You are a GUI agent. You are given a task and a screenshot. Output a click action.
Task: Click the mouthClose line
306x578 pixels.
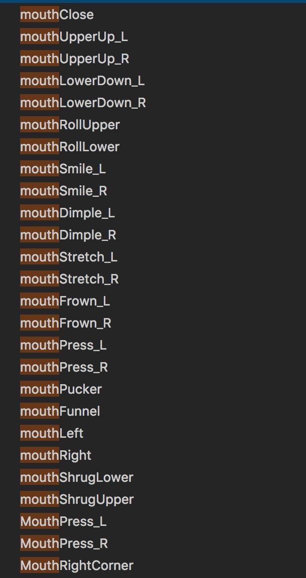tap(57, 15)
